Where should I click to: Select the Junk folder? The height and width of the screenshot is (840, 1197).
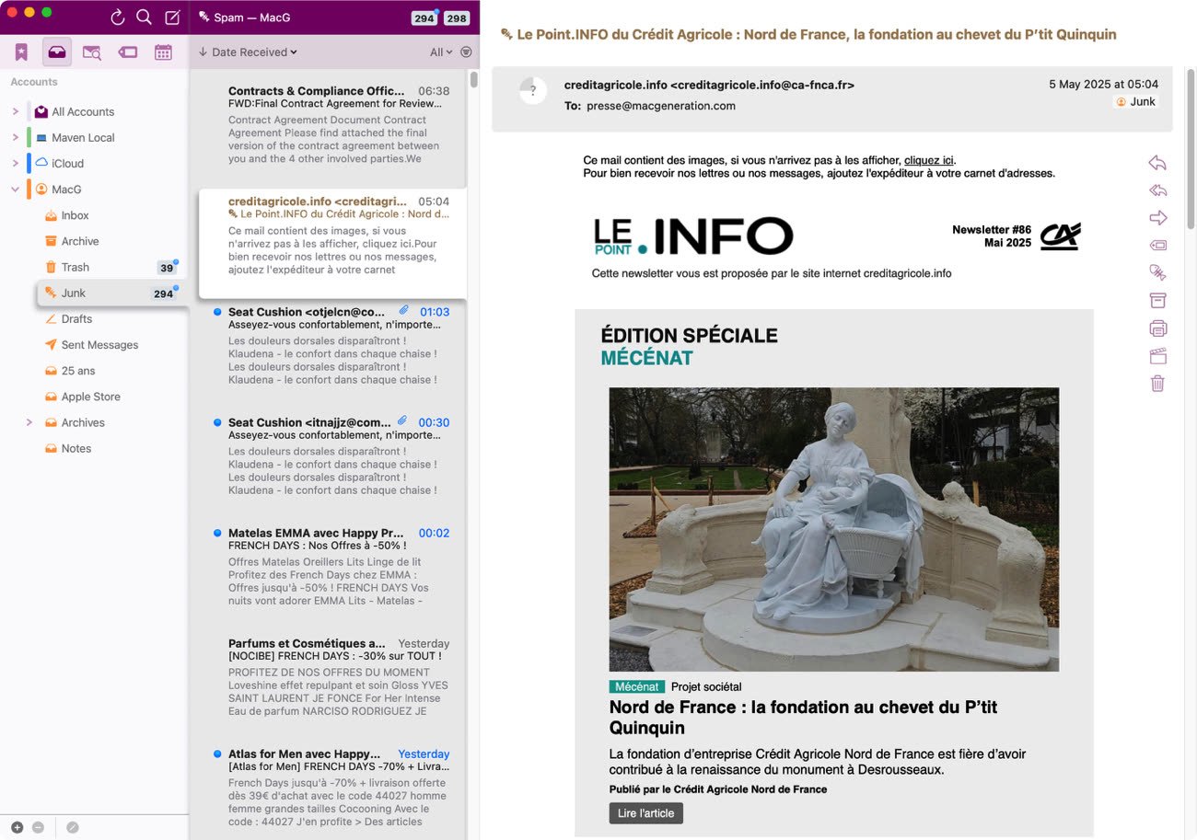[110, 293]
